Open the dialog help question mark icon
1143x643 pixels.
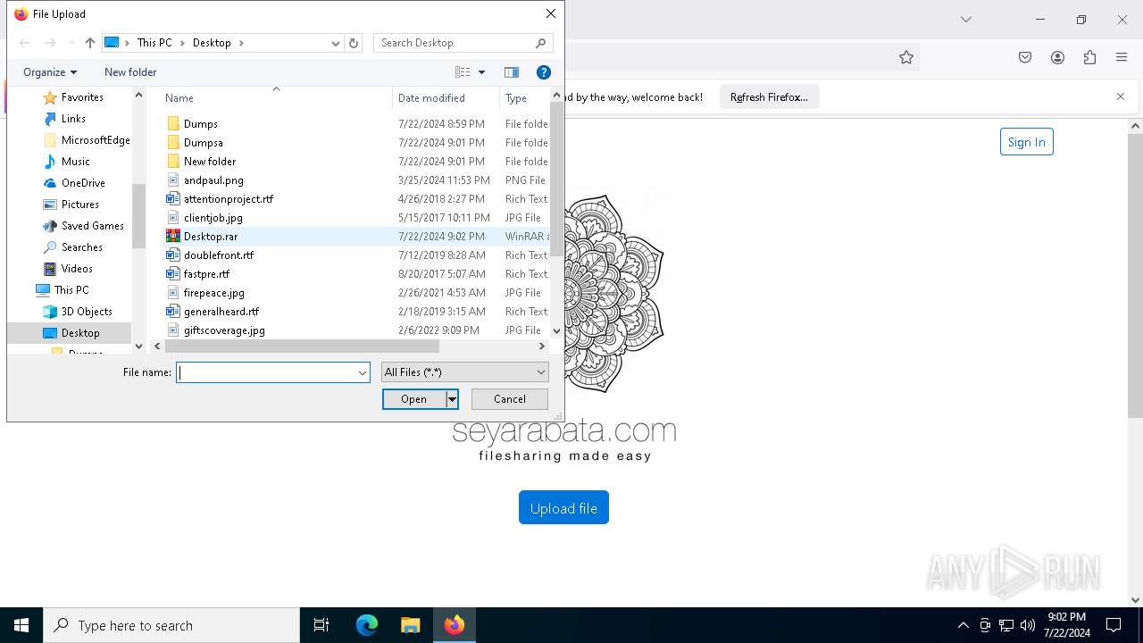[x=543, y=72]
